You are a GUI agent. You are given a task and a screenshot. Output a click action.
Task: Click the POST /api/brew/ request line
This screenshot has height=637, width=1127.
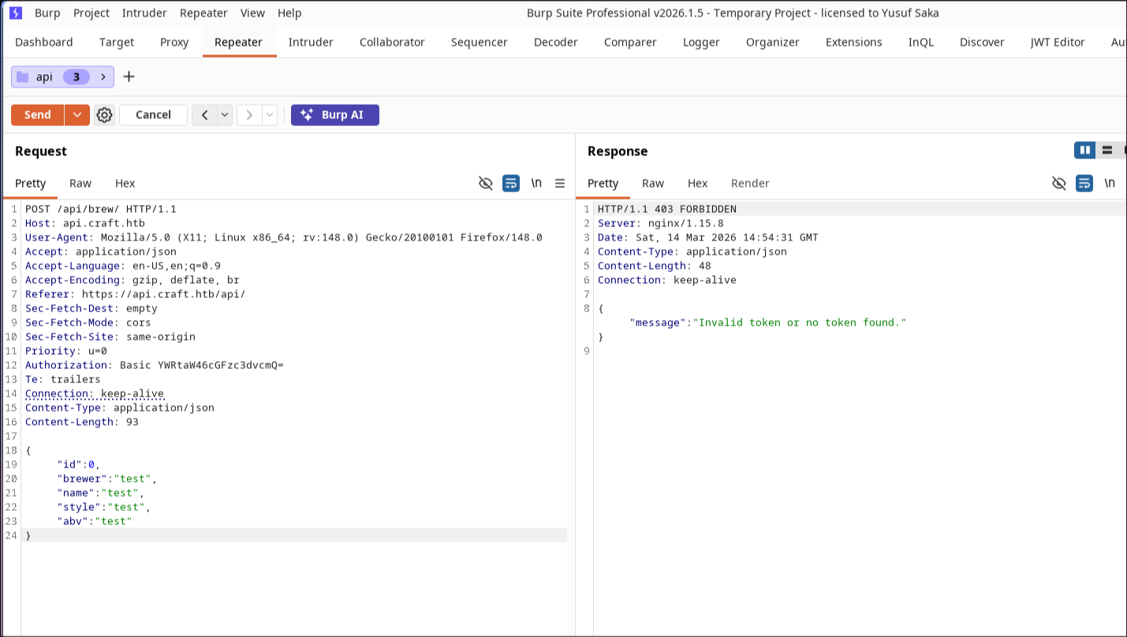(101, 209)
